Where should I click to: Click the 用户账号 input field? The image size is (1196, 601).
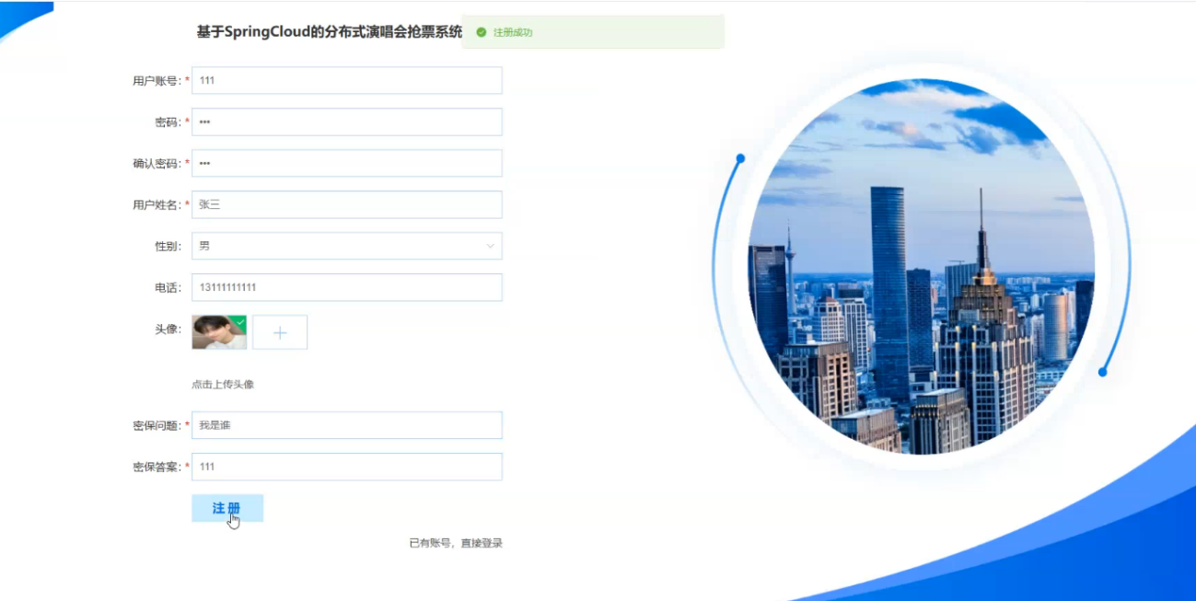click(x=347, y=80)
